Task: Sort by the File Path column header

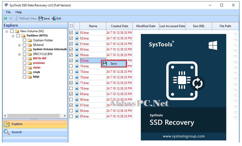Action: 225,26
